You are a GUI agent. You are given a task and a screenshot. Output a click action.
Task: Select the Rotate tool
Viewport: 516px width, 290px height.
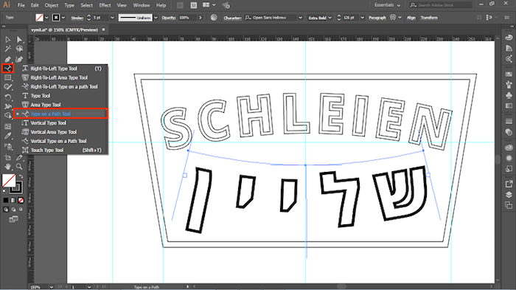7,97
